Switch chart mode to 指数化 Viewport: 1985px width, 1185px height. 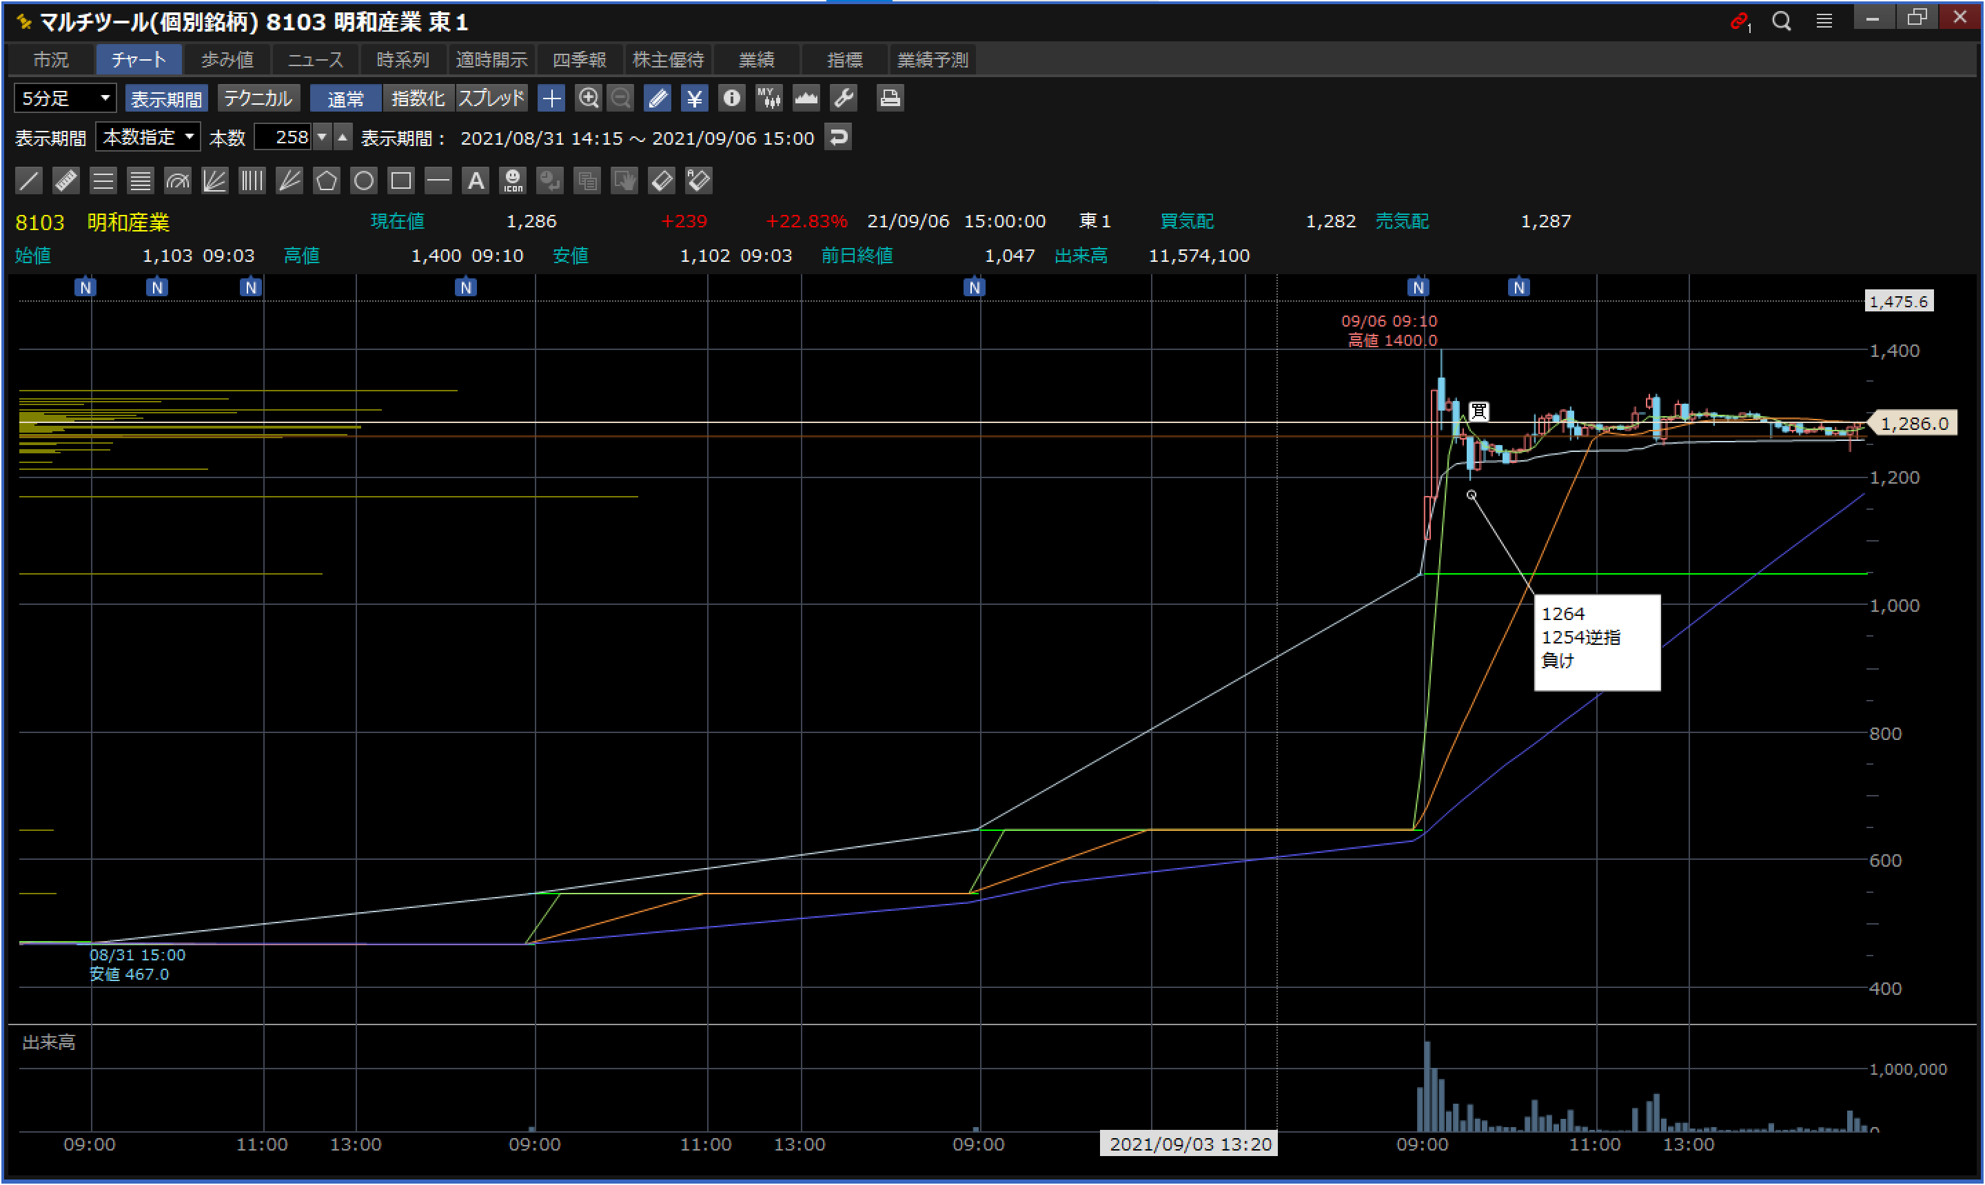pyautogui.click(x=418, y=99)
